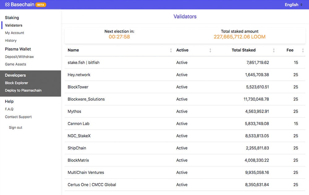Click the 00:27:58 election countdown
The image size is (309, 195).
pyautogui.click(x=119, y=37)
